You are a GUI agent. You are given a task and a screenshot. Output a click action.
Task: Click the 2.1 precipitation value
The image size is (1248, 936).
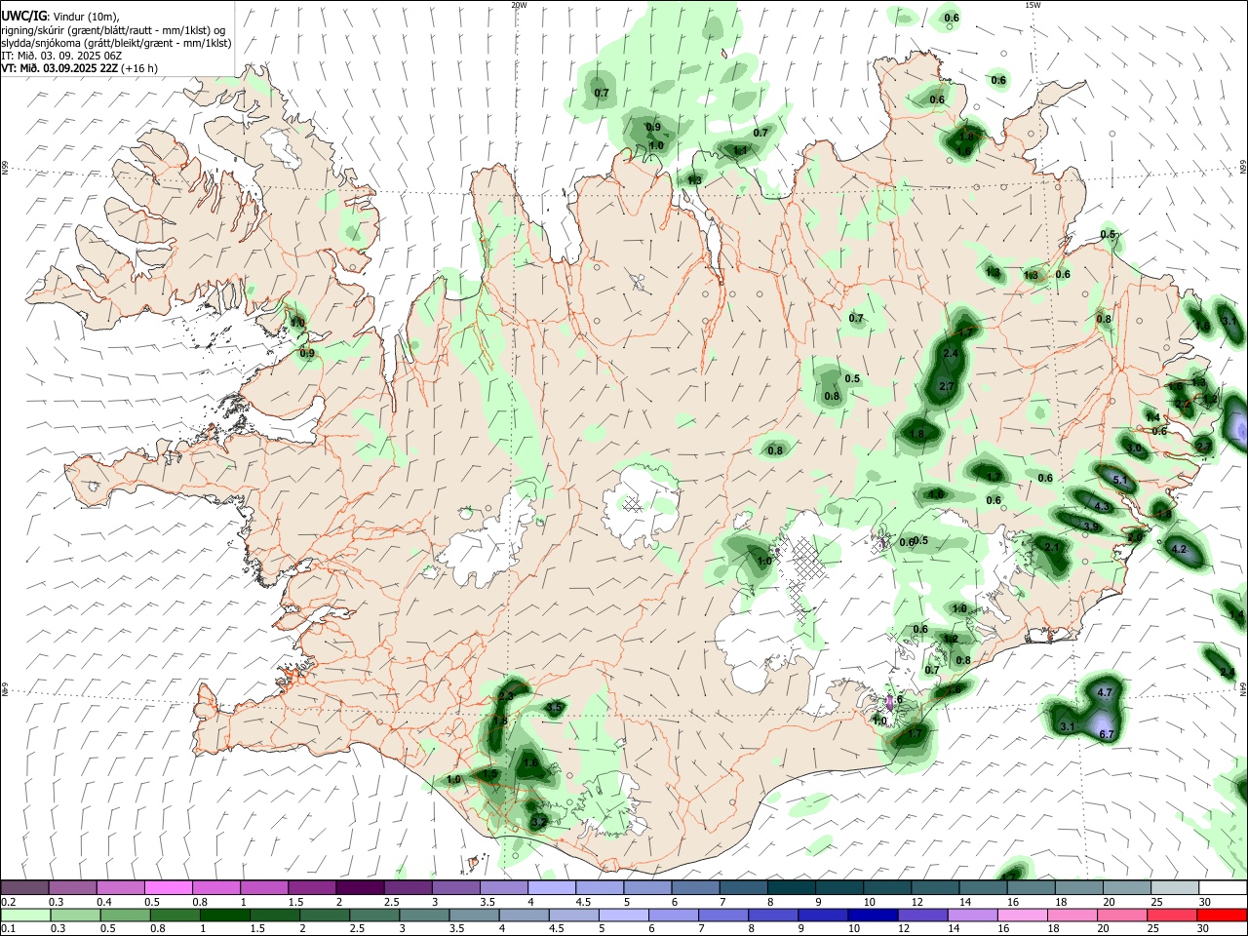coord(1052,548)
